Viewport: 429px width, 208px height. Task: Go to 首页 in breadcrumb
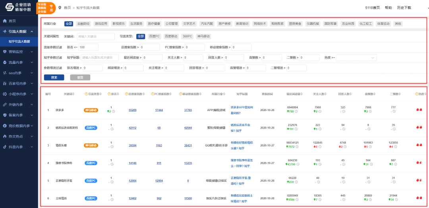tap(67, 8)
